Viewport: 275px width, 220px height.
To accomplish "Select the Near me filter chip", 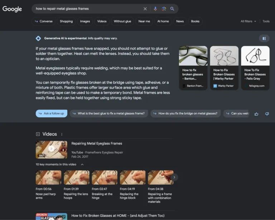I will [144, 21].
